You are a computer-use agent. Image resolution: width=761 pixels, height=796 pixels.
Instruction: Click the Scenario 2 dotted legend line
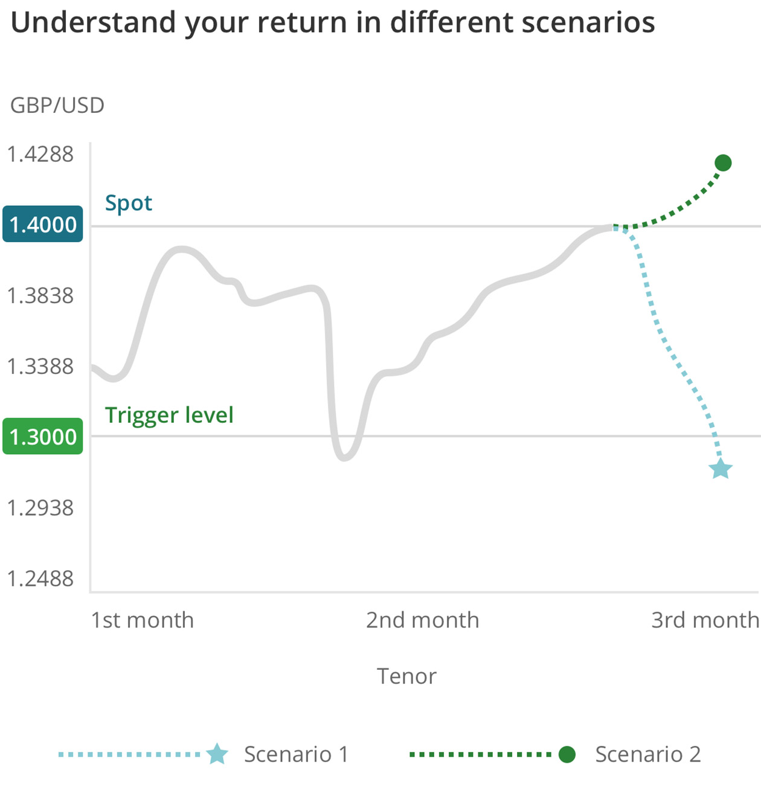[481, 754]
